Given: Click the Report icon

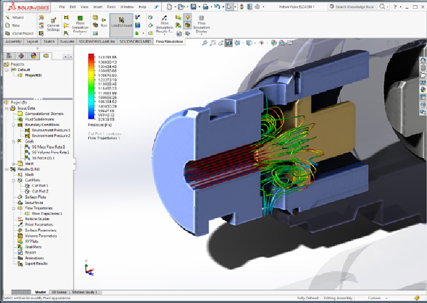Looking at the screenshot, I should 20,252.
